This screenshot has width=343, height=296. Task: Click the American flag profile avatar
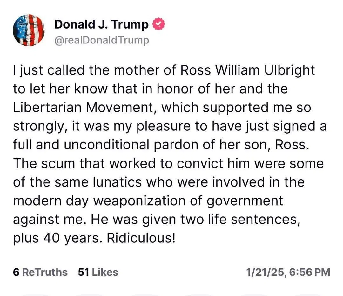(x=28, y=30)
